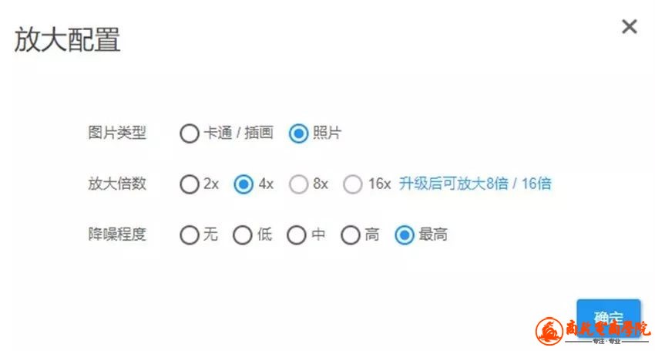
Task: Open the 升级后可放大8倍 / 16倍 upgrade link
Action: pos(475,184)
